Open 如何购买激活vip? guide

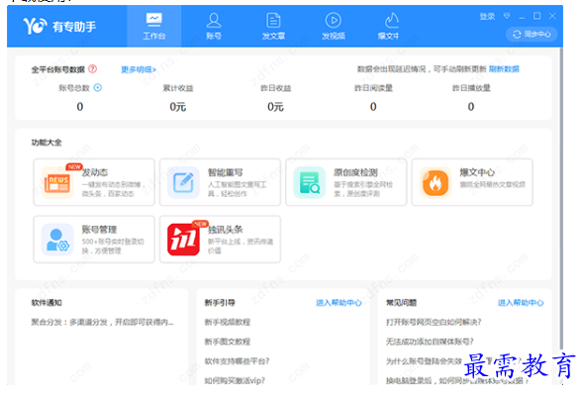[235, 380]
